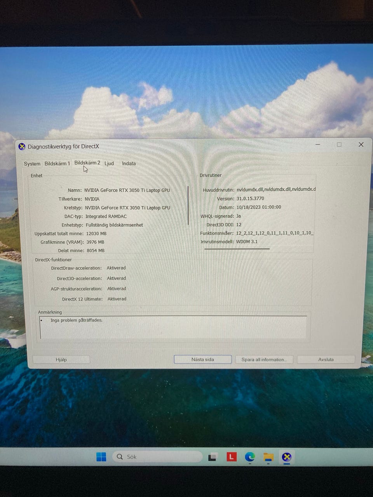373x497 pixels.
Task: Select the VRAM value 3976 MB
Action: [x=95, y=242]
